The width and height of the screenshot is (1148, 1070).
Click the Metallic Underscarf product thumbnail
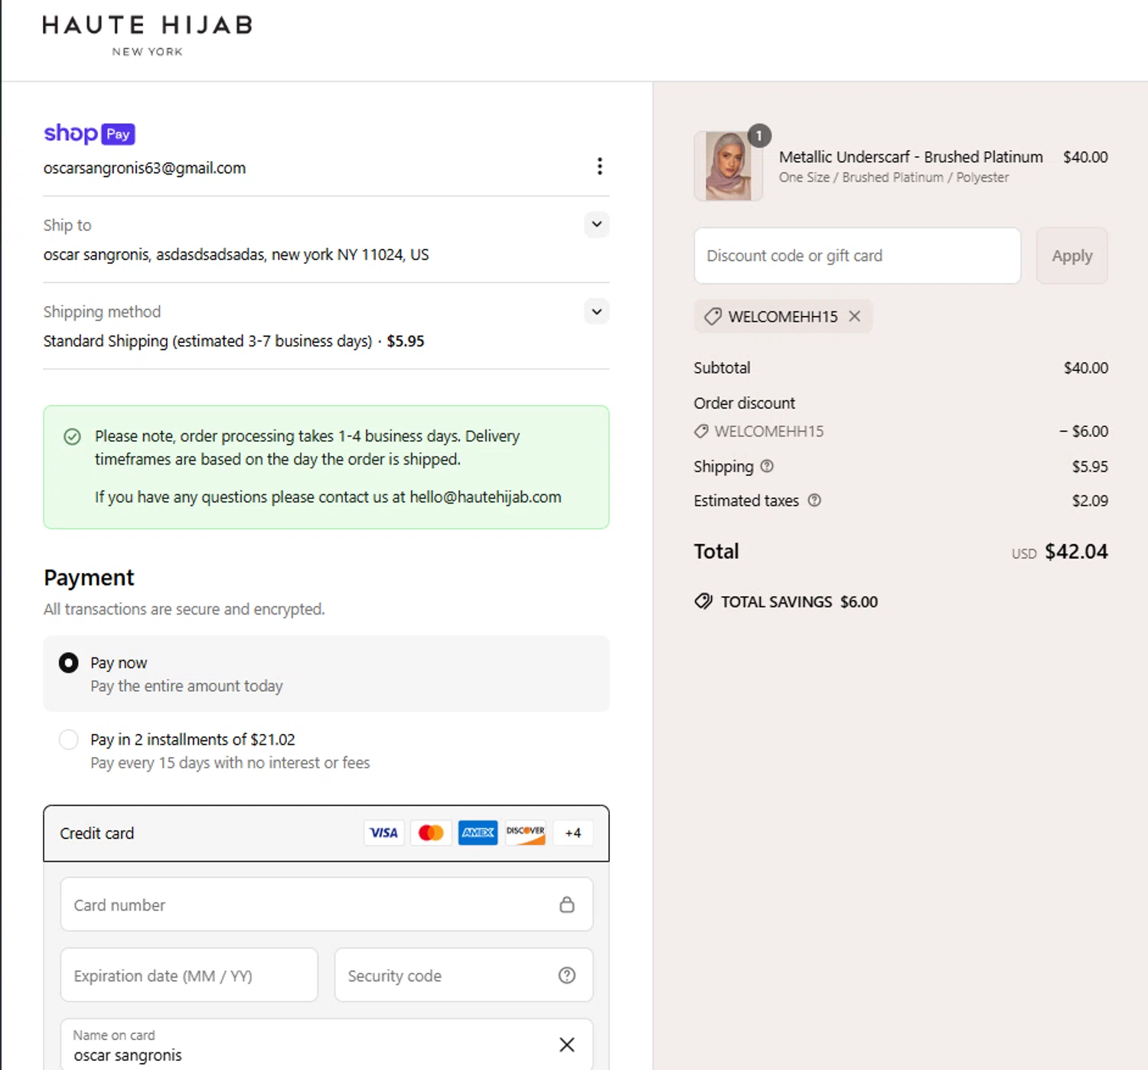click(728, 166)
